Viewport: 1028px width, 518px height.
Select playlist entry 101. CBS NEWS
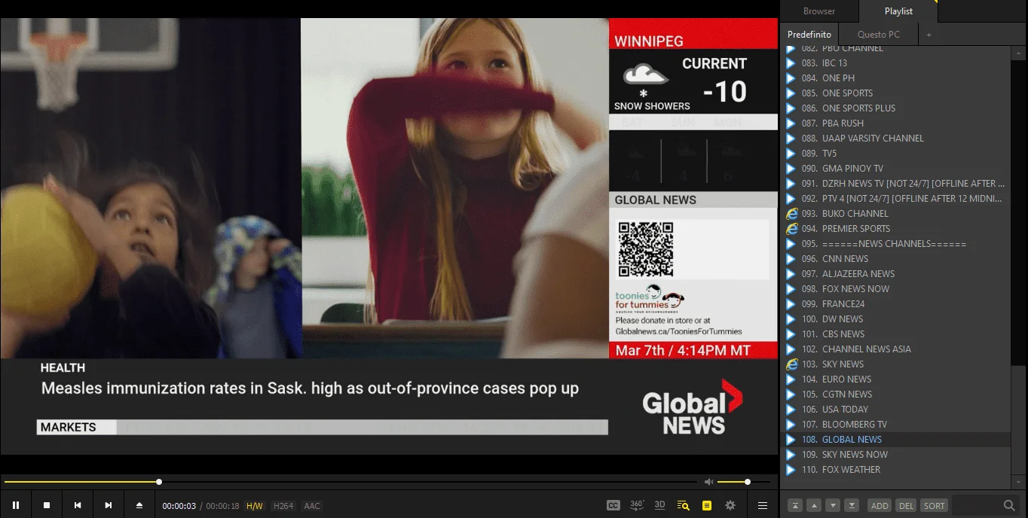pyautogui.click(x=896, y=334)
